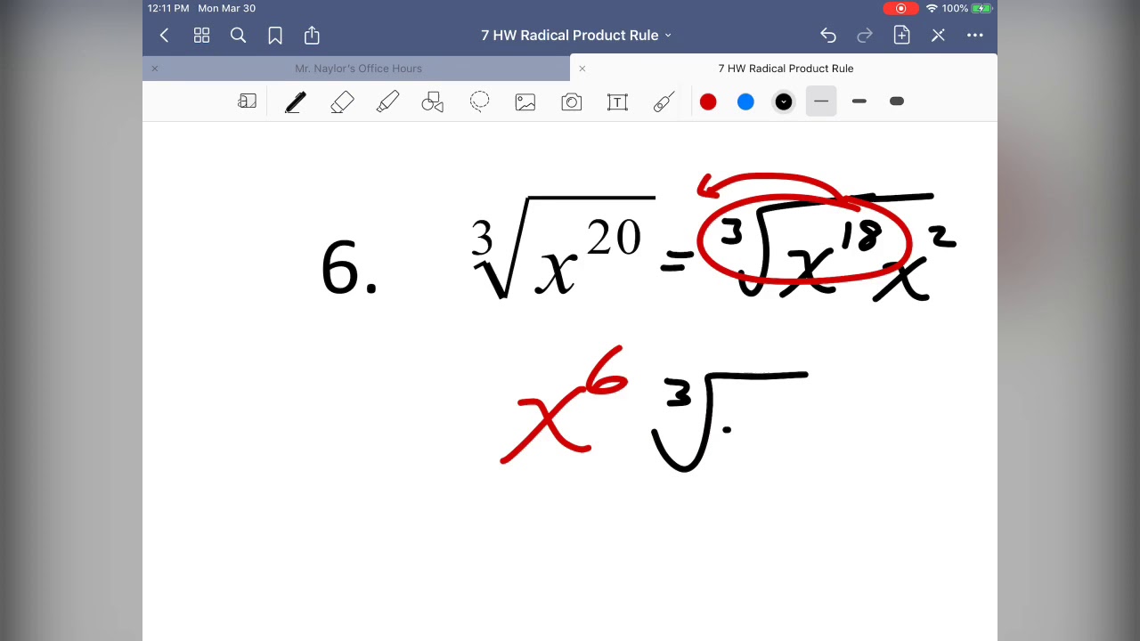Bookmark this page

[275, 36]
